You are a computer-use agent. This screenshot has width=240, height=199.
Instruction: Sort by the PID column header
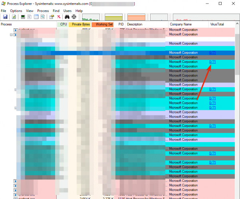tap(120, 24)
